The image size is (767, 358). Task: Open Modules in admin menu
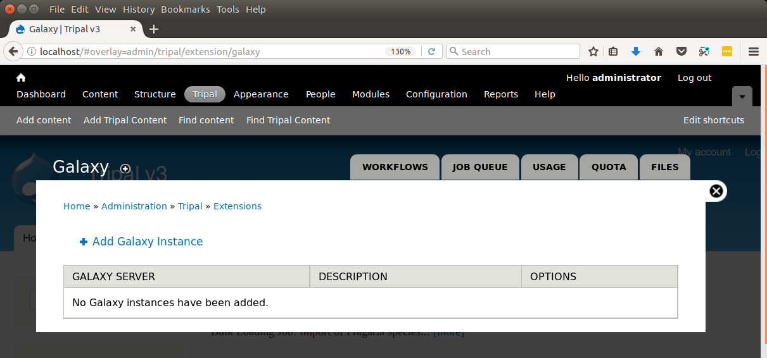point(371,94)
